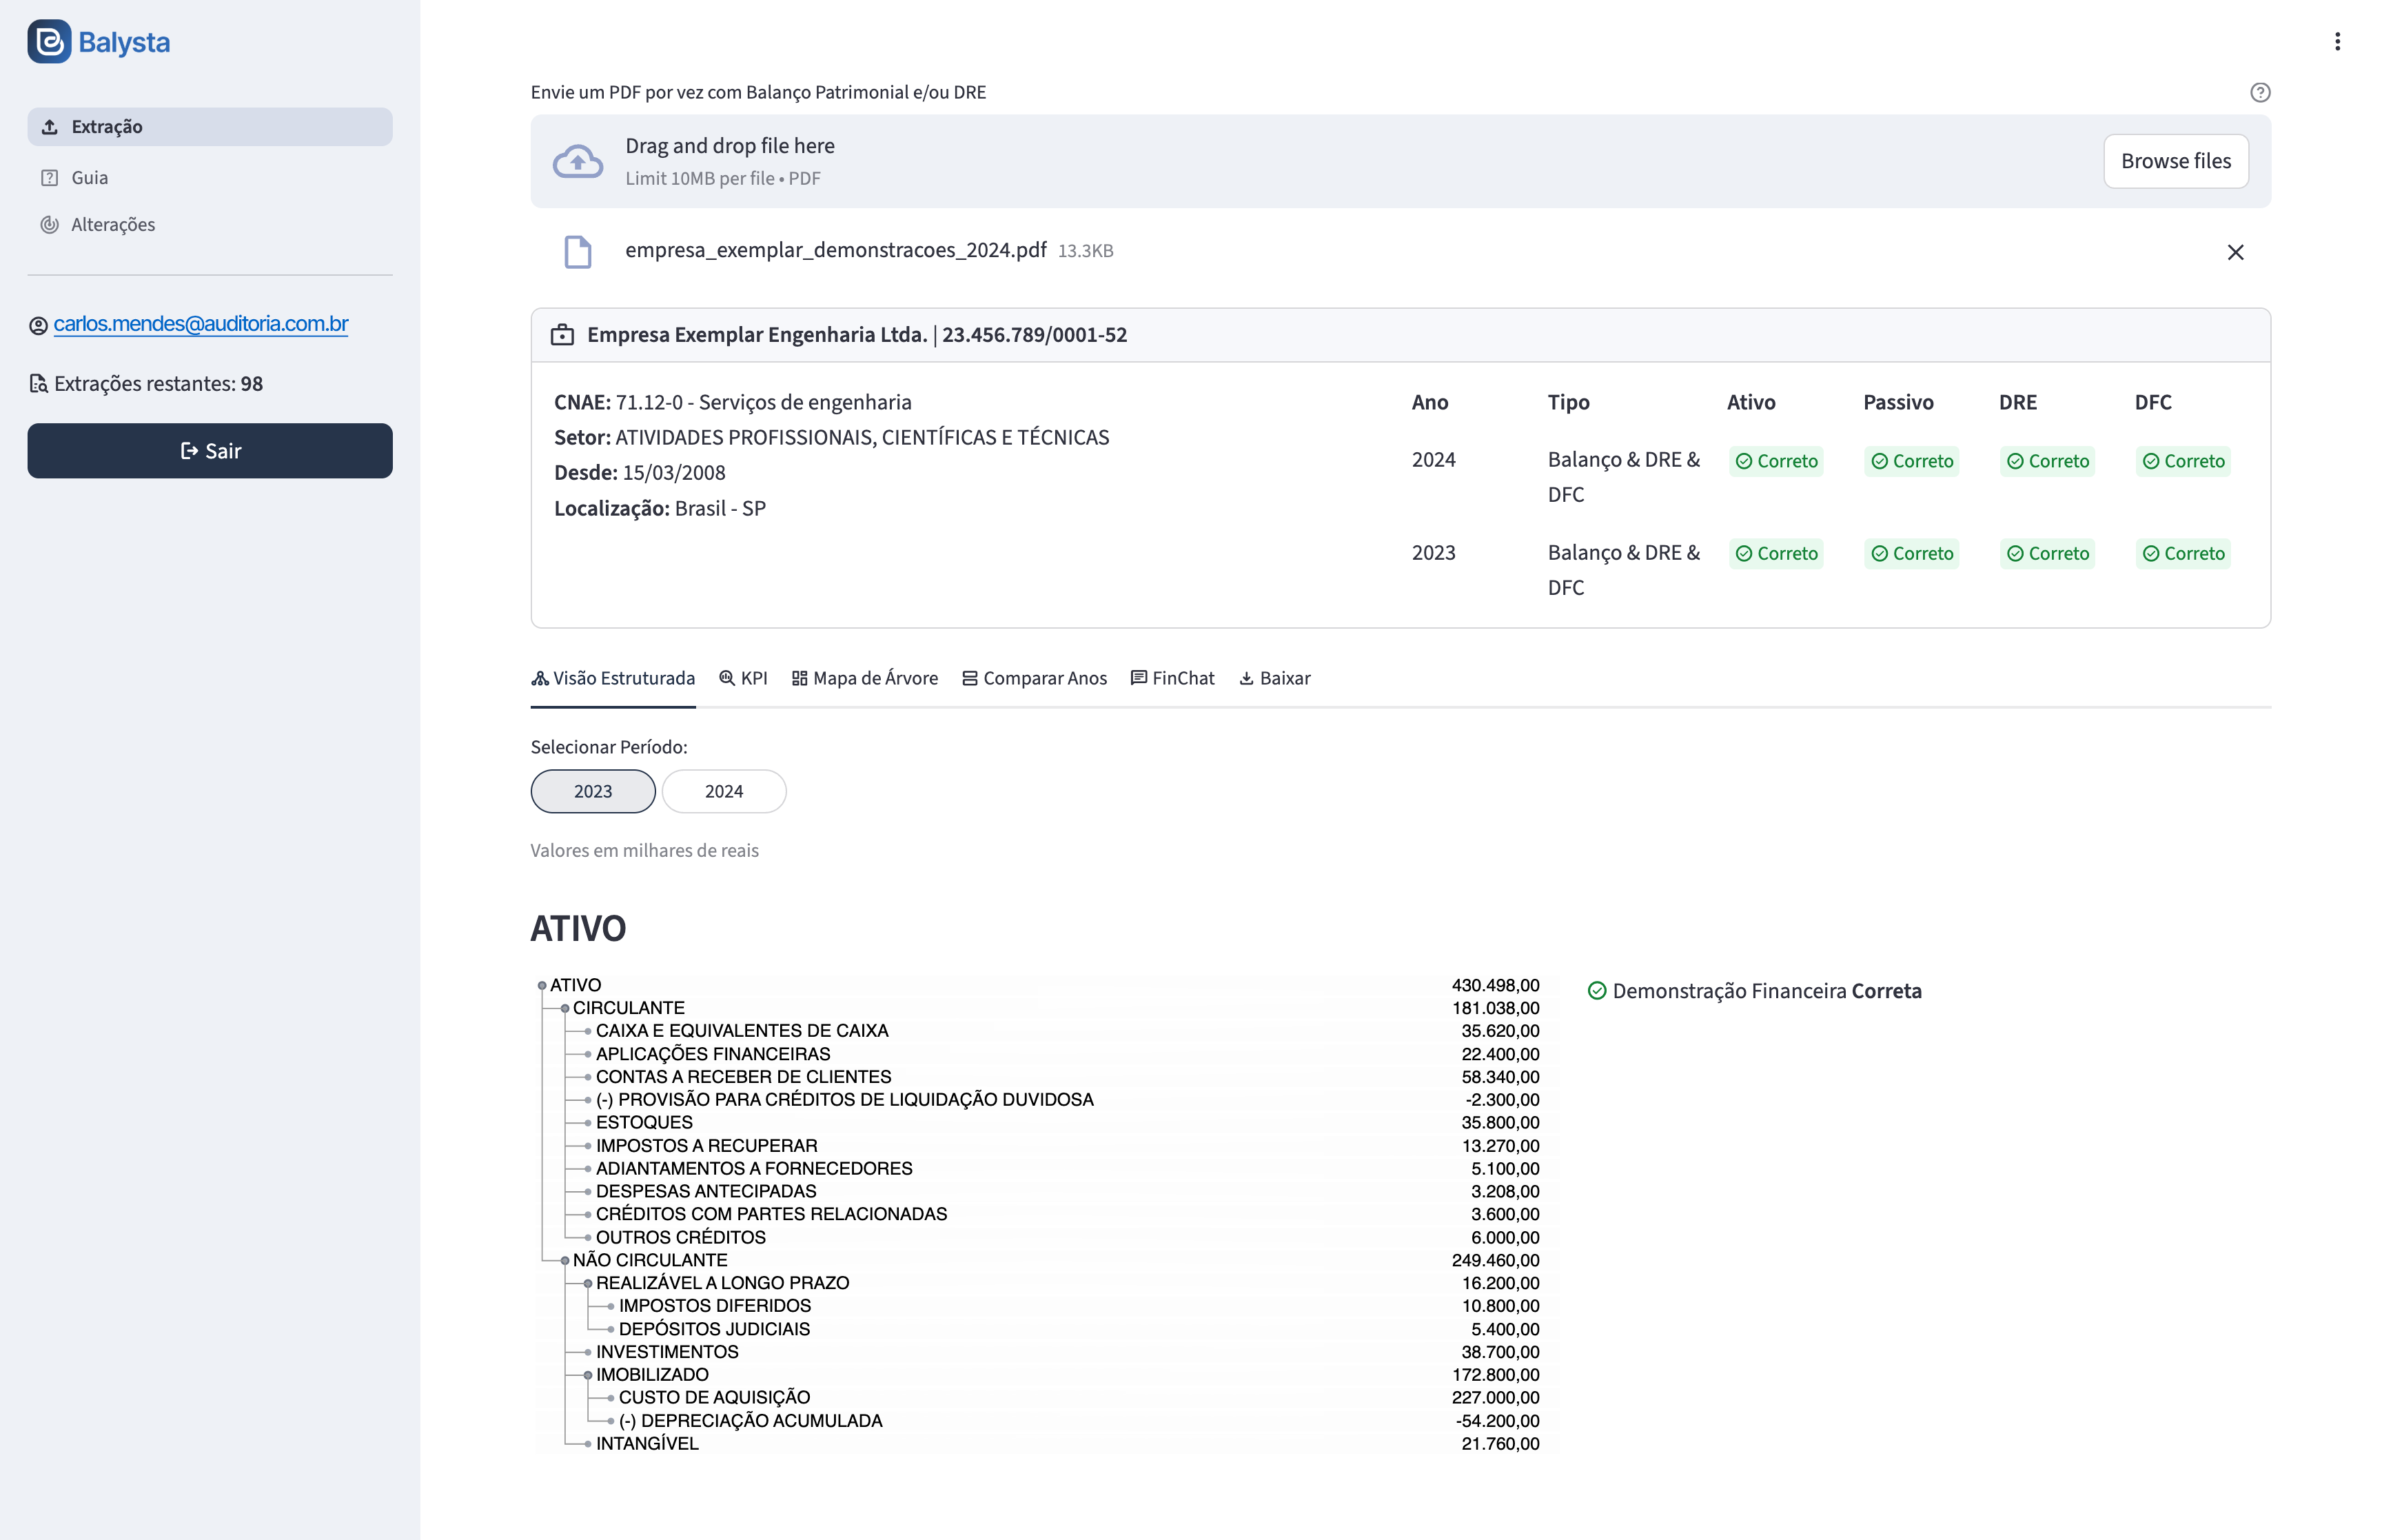Collapse the IMOBILIZADO tree node
2382x1540 pixels.
click(588, 1376)
